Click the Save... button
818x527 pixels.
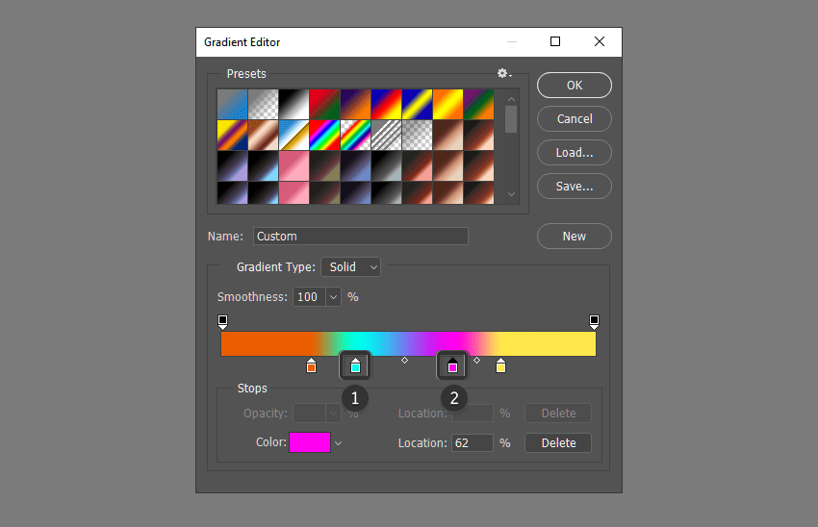tap(575, 187)
